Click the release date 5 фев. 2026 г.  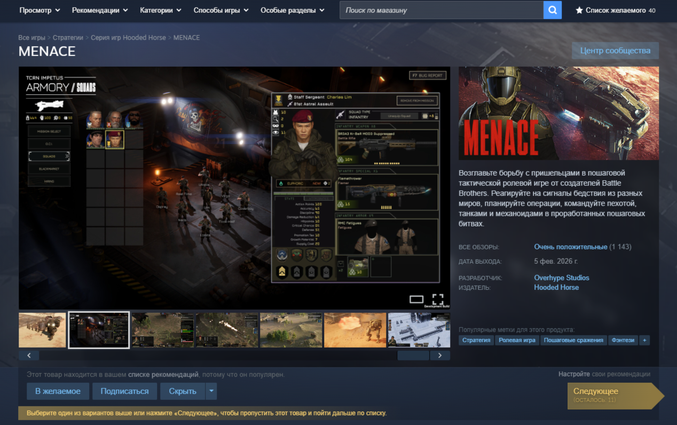556,262
